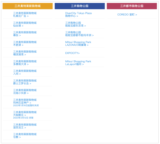The image size is (160, 144).
Task: Open the 入间 outlet link
Action: pyautogui.click(x=25, y=72)
